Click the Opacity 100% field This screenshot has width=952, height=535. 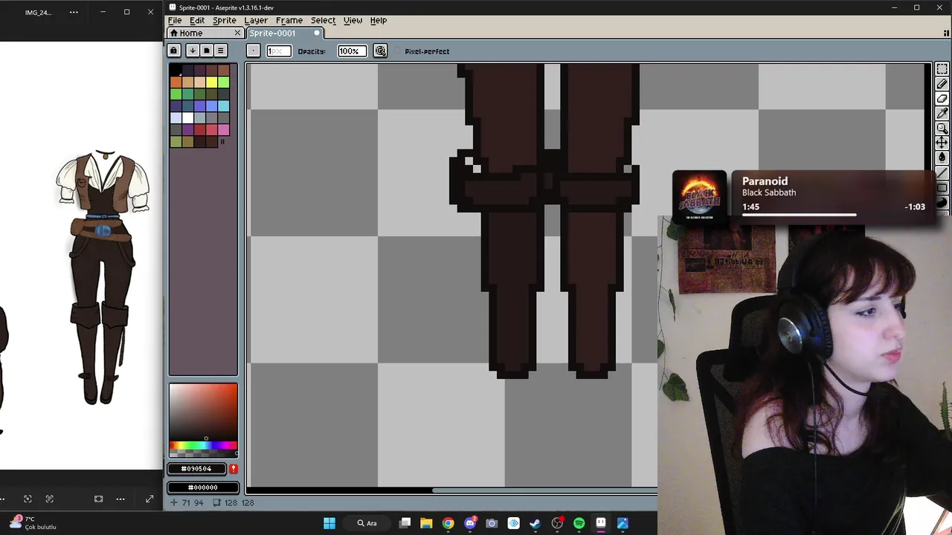[x=352, y=51]
